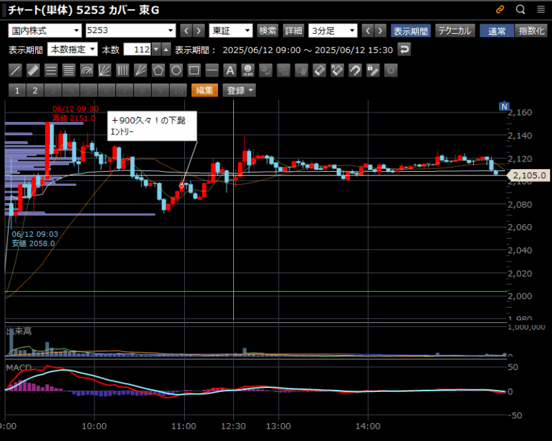552x441 pixels.
Task: Click the 高値 2151.0 high price label
Action: click(75, 118)
